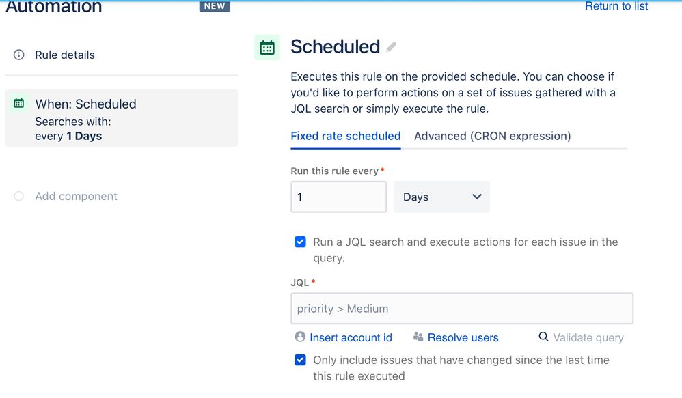Viewport: 682px width, 398px height.
Task: Switch to Advanced (CRON expression) tab
Action: point(492,136)
